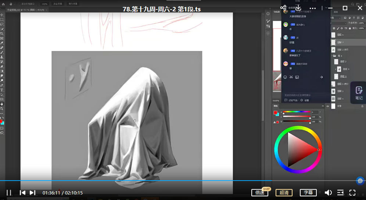Insert emoji in live chat panel

(x=285, y=77)
